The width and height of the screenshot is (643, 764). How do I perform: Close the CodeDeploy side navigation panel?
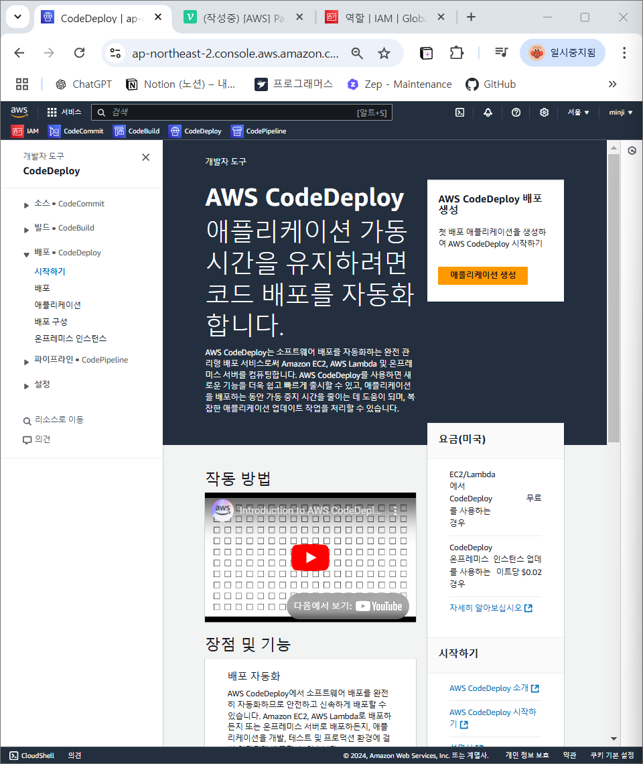click(145, 157)
